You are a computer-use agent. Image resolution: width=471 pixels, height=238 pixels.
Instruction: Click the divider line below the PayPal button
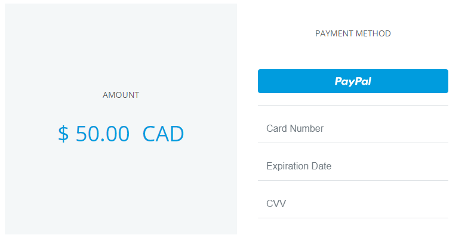[353, 106]
